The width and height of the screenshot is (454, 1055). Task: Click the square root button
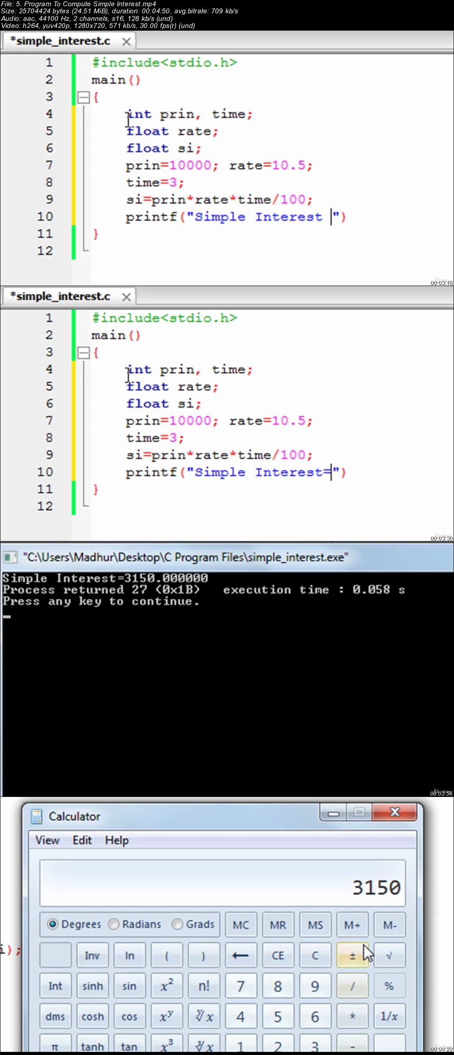pos(389,955)
